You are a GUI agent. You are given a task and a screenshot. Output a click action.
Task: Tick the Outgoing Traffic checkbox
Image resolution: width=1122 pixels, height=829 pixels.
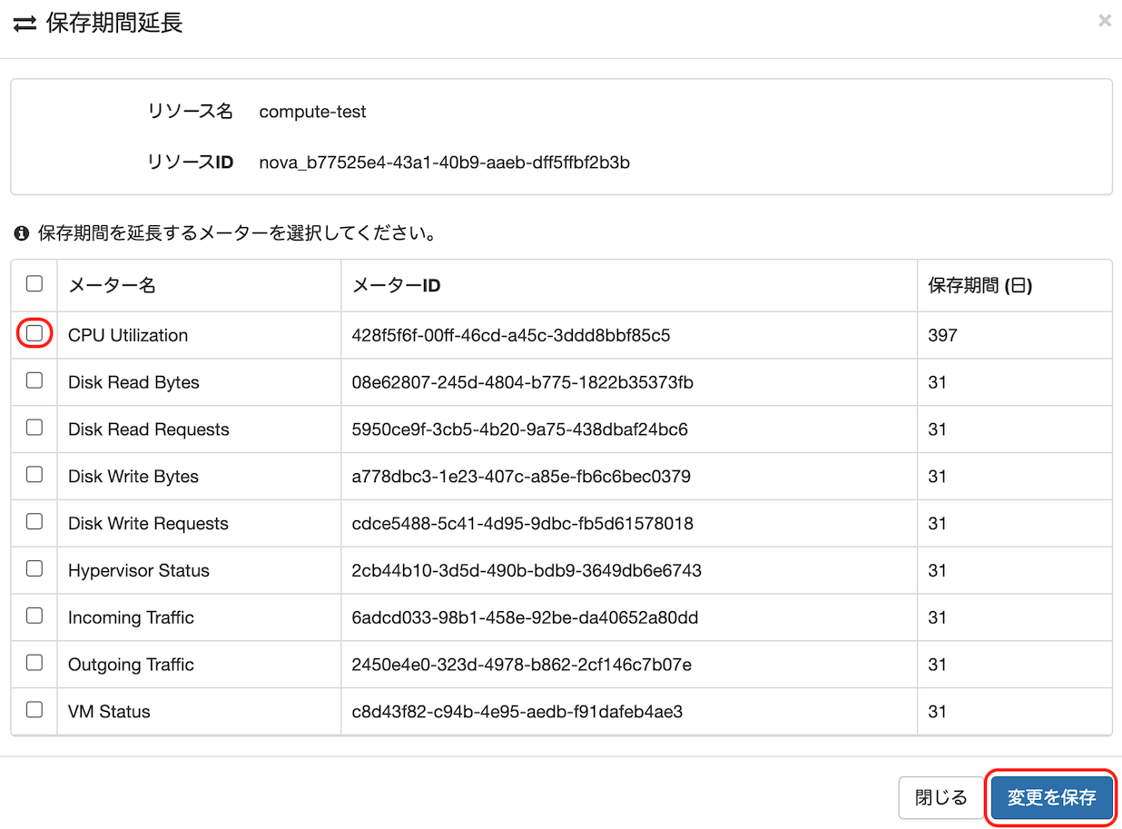pyautogui.click(x=34, y=664)
